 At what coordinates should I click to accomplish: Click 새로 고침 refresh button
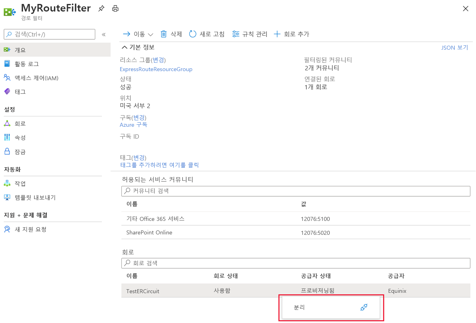[x=207, y=34]
